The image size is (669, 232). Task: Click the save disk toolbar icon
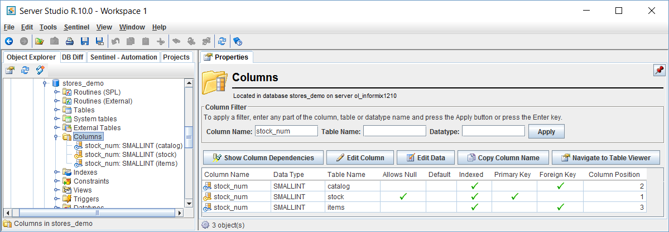pyautogui.click(x=85, y=41)
